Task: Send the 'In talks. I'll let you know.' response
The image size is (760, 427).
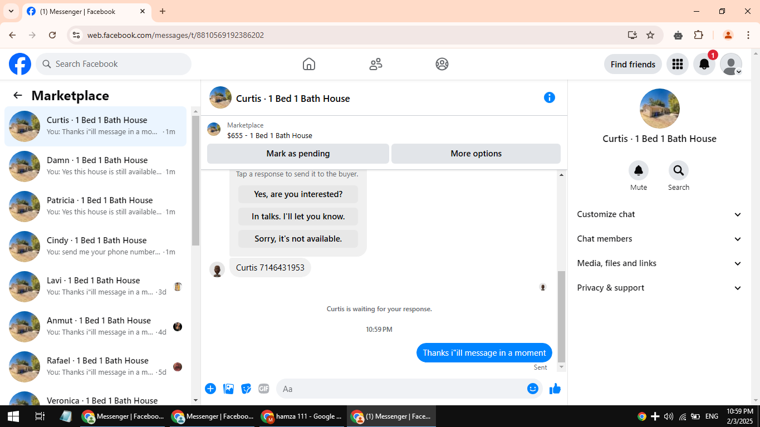Action: point(298,217)
